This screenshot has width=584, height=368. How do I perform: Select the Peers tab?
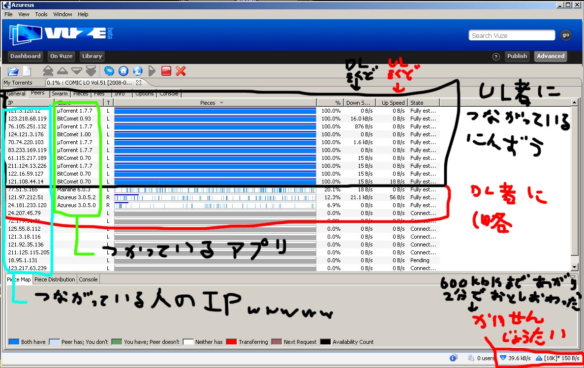pyautogui.click(x=37, y=93)
